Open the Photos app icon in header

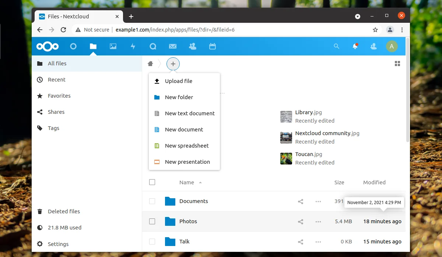(113, 46)
